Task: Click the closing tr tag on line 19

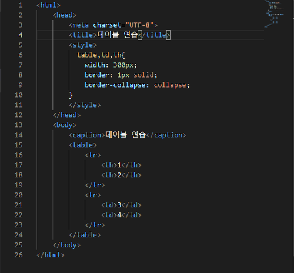Action: [95, 185]
